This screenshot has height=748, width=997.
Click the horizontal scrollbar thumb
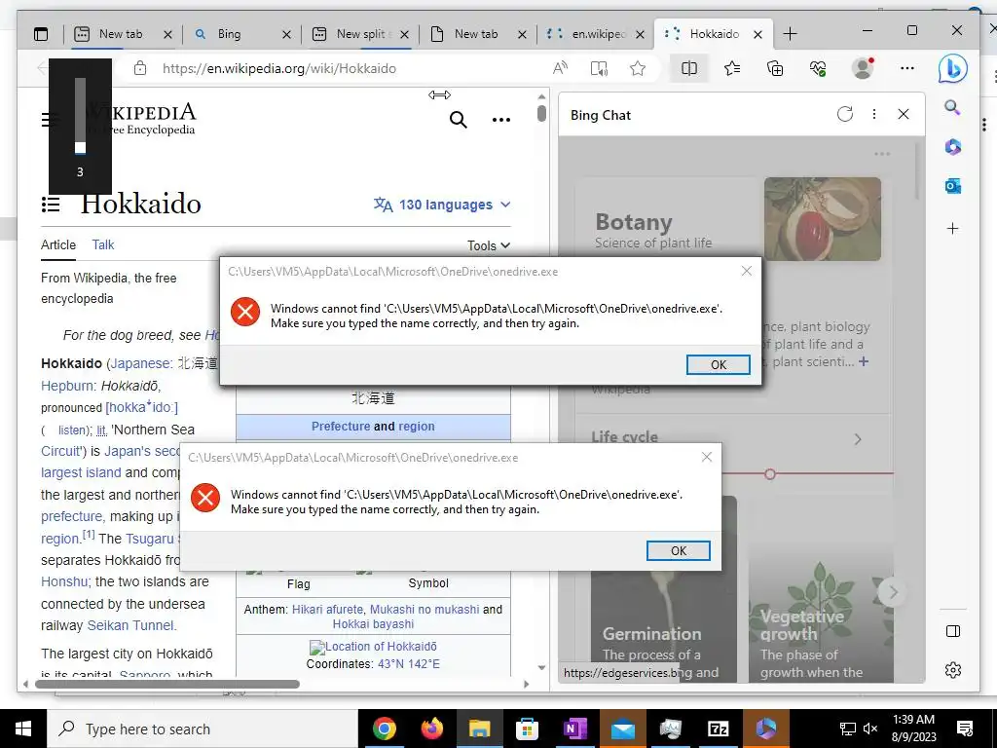click(x=166, y=685)
